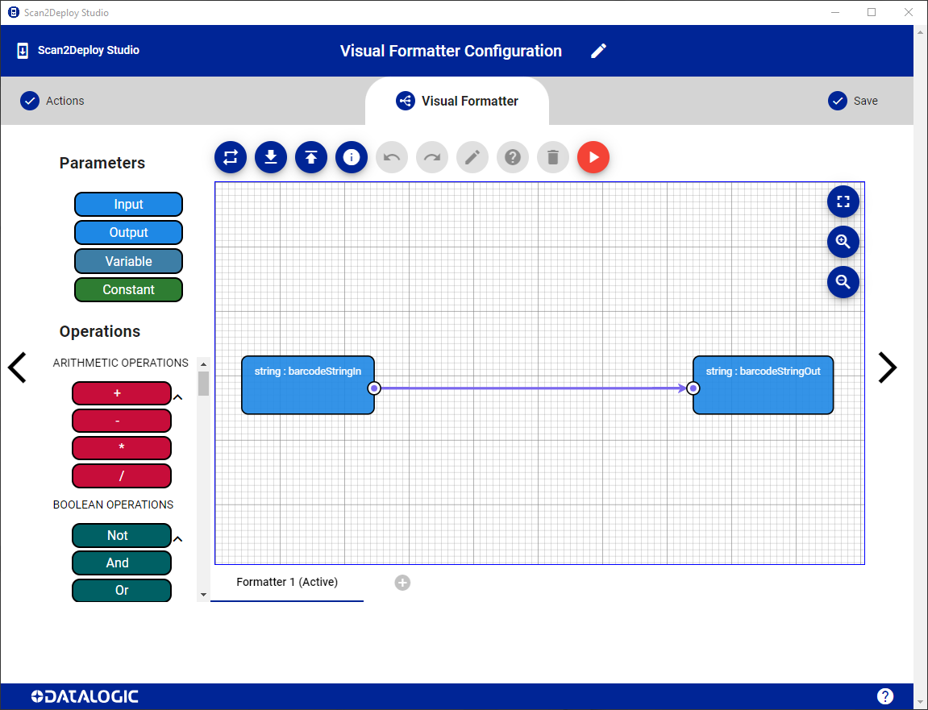928x710 pixels.
Task: Edit configuration title with pencil icon
Action: coord(598,51)
